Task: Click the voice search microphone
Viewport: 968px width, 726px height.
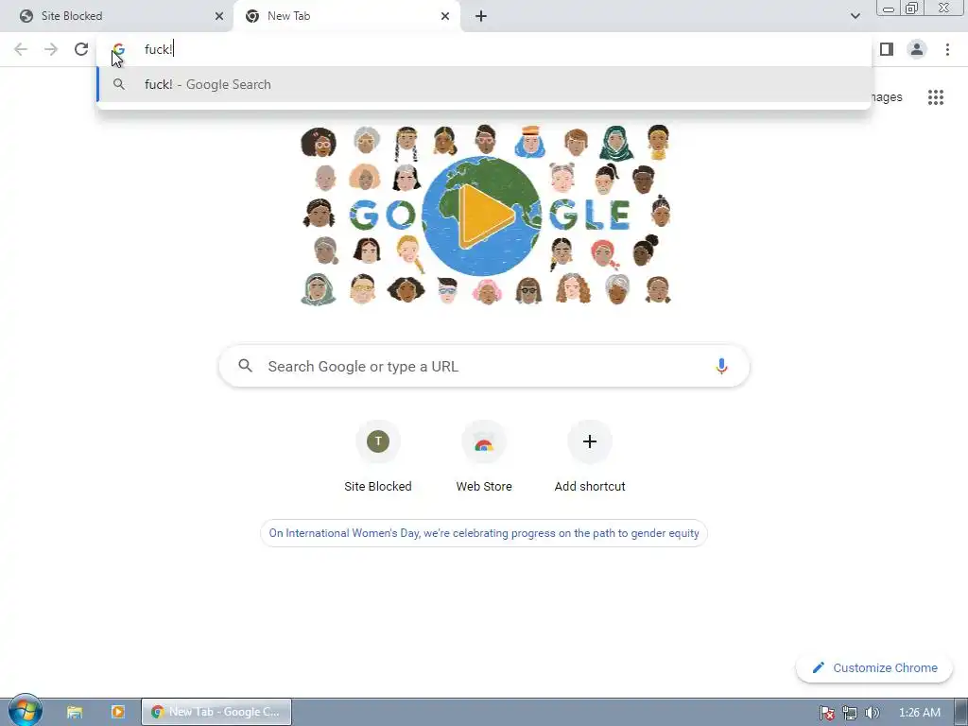Action: pos(721,366)
